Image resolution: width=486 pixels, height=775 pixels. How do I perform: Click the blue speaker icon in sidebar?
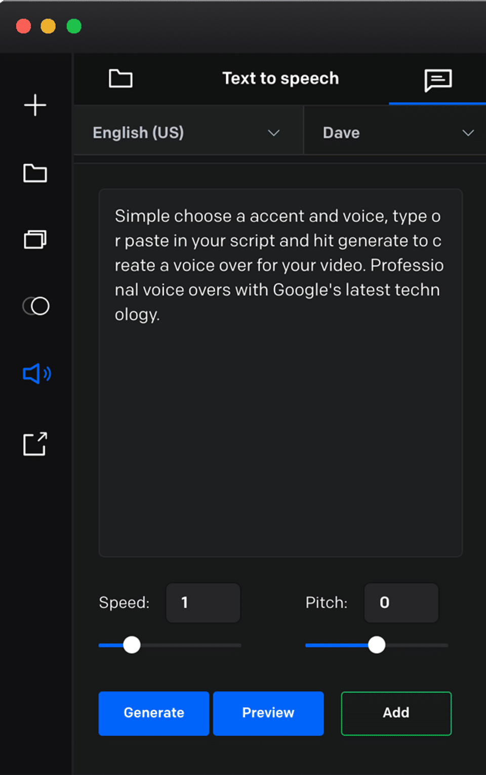point(36,374)
